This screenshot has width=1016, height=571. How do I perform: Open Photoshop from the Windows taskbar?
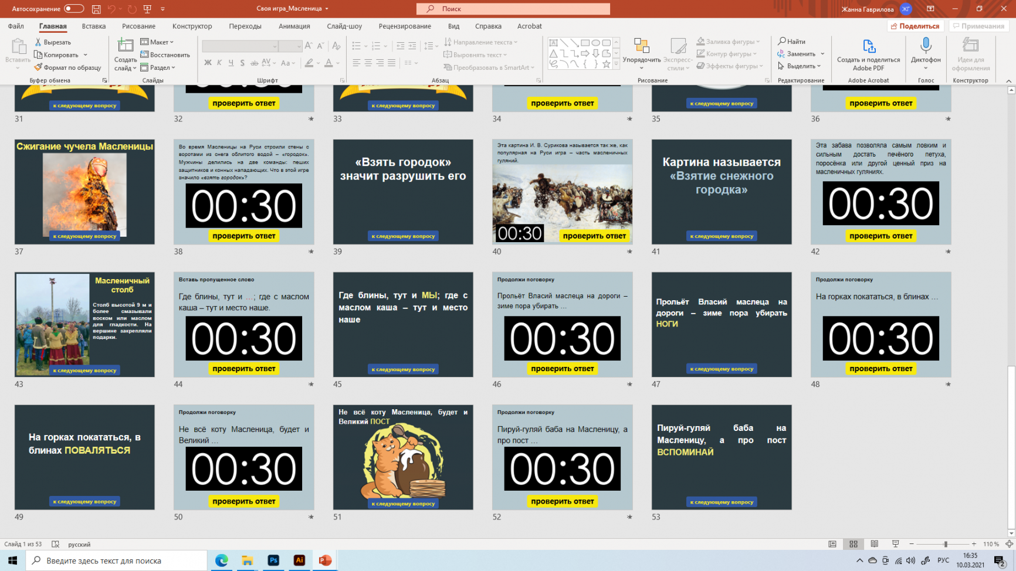tap(273, 560)
